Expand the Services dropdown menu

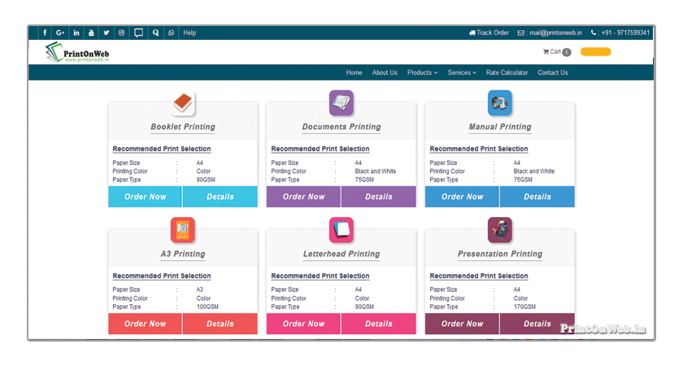[x=462, y=72]
